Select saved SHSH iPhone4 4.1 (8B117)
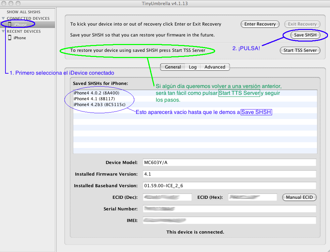 [x=195, y=99]
